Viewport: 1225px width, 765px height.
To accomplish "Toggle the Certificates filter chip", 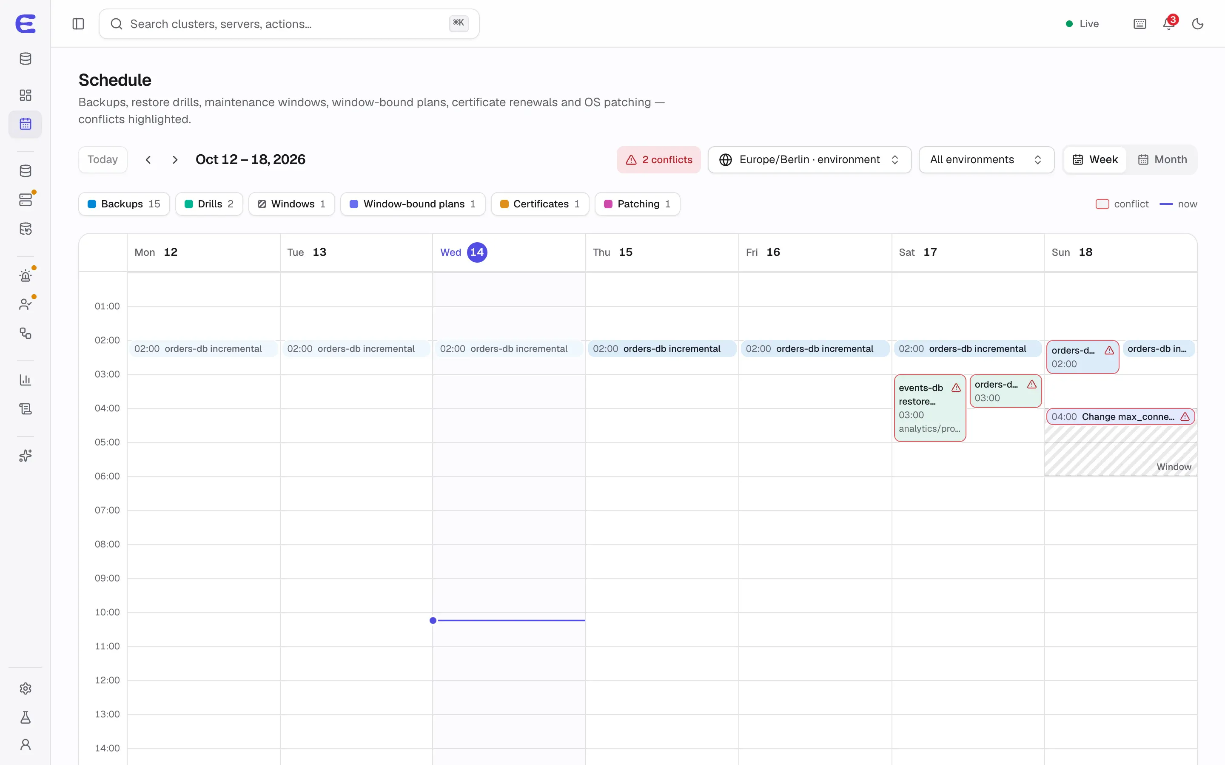I will pyautogui.click(x=540, y=204).
